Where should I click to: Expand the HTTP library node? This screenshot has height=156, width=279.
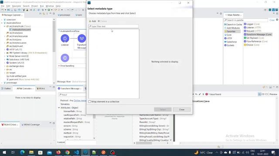pyautogui.click(x=5, y=49)
